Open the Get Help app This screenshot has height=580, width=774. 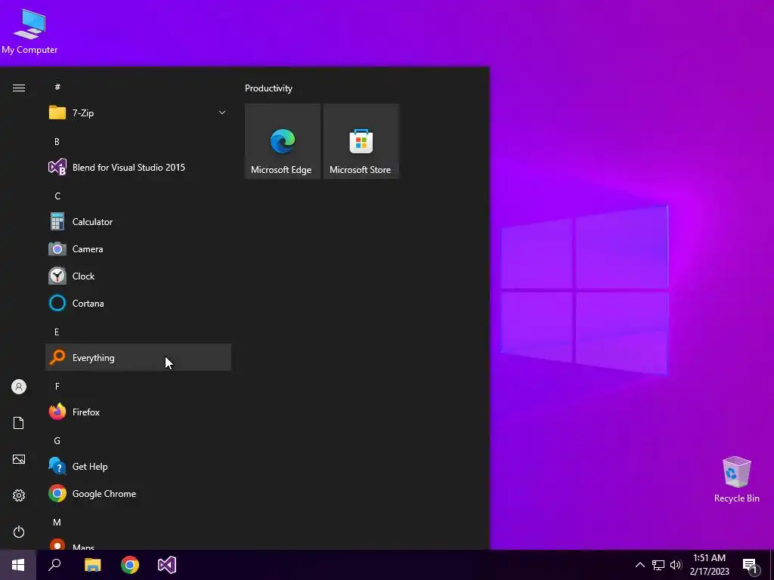click(x=138, y=467)
